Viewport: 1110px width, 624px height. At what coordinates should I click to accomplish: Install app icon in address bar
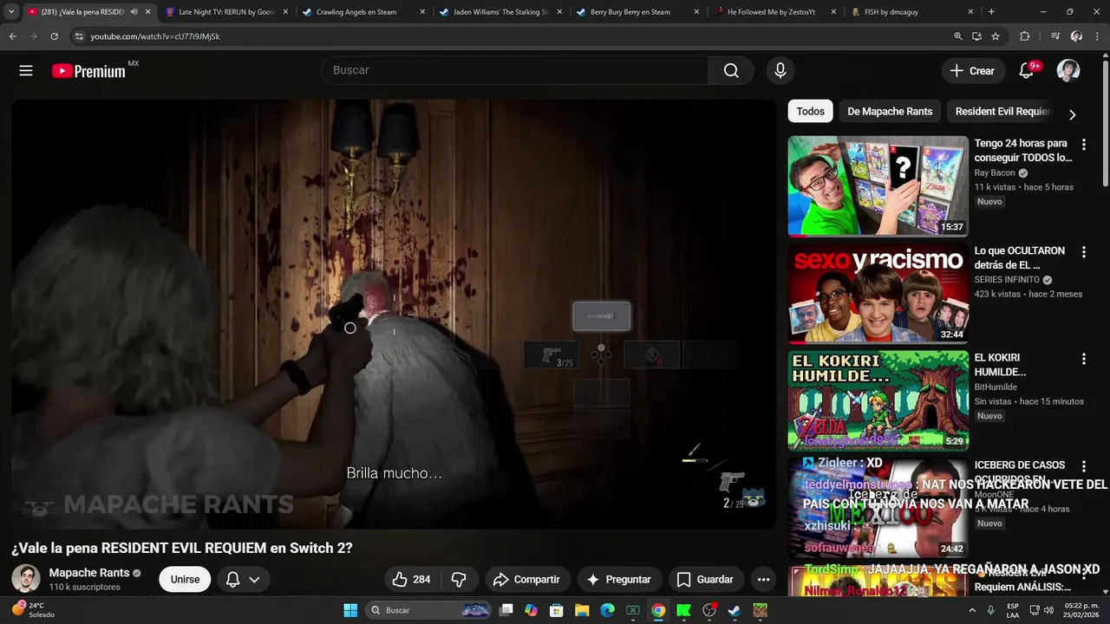pyautogui.click(x=976, y=36)
